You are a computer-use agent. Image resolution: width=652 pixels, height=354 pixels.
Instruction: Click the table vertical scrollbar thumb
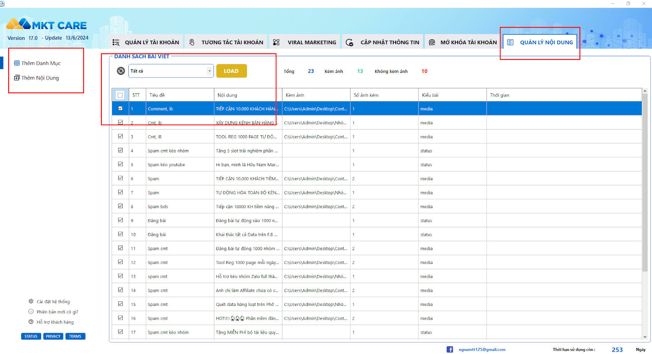tap(645, 182)
